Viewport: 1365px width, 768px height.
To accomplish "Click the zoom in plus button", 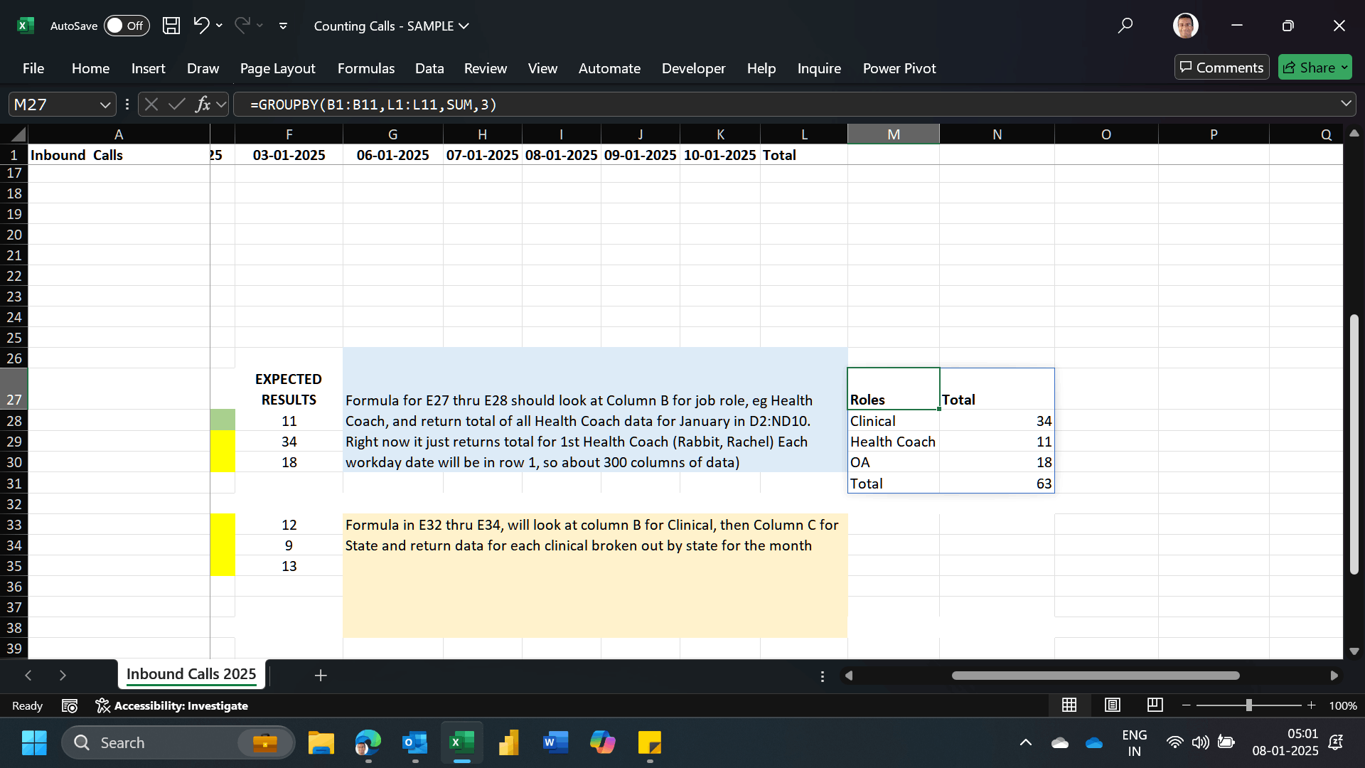I will [x=1311, y=705].
